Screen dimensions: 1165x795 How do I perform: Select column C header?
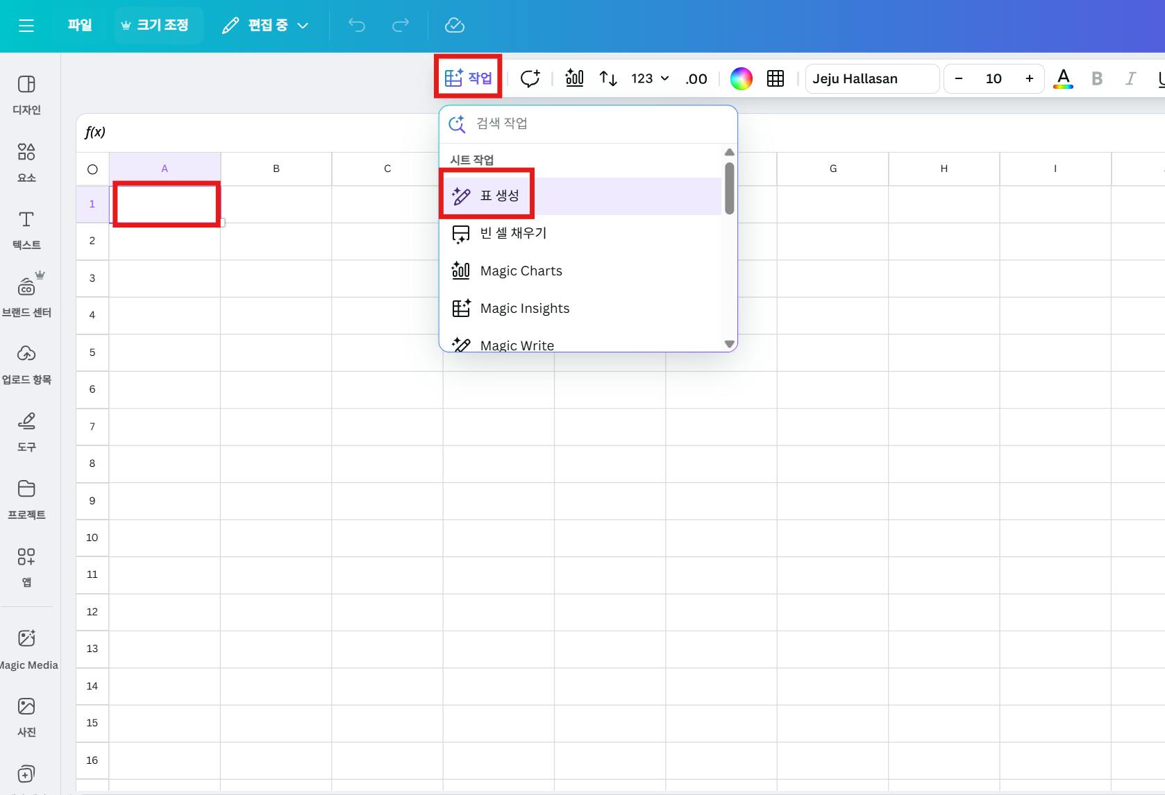[387, 169]
